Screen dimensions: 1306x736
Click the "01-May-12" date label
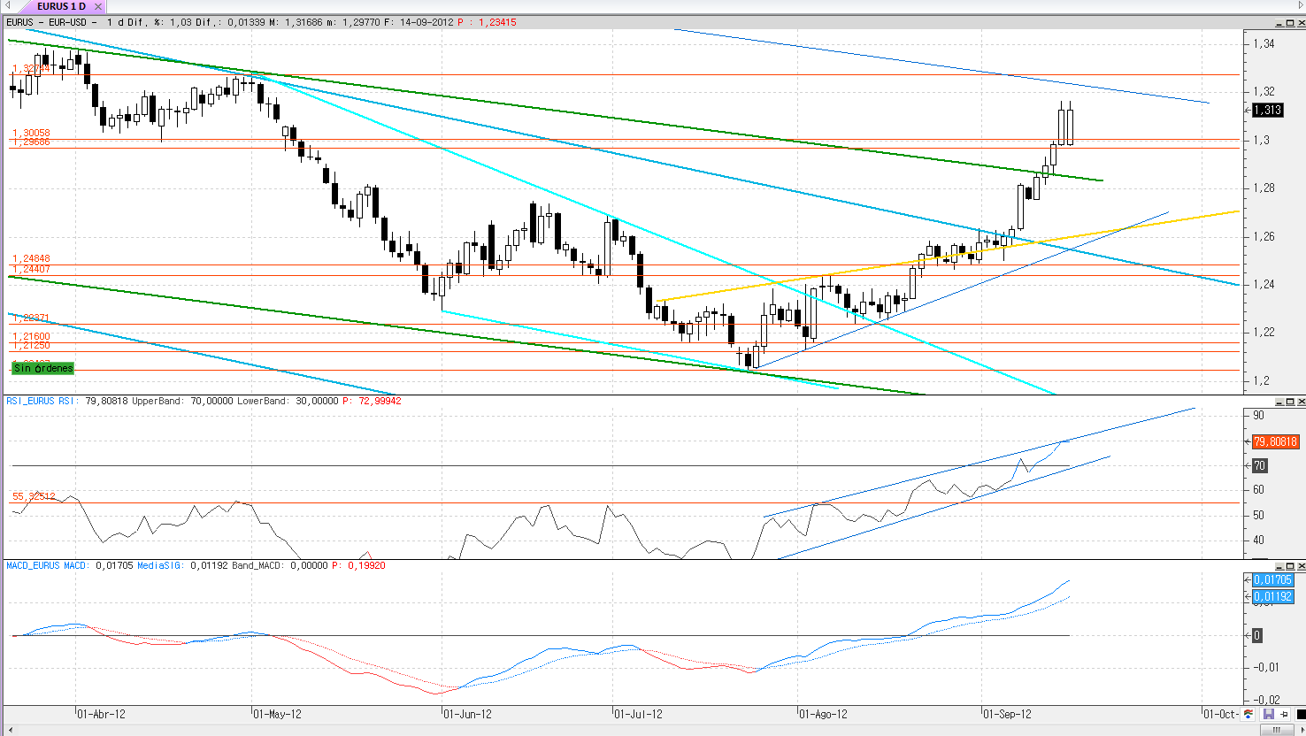277,714
